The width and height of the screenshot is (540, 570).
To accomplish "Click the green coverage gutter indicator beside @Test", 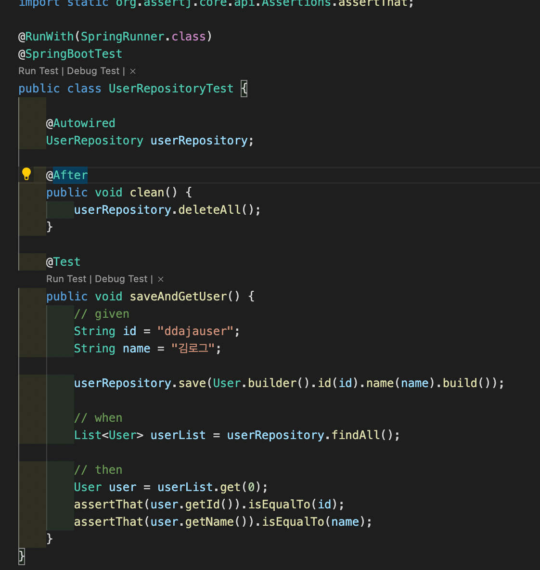I will tap(32, 261).
